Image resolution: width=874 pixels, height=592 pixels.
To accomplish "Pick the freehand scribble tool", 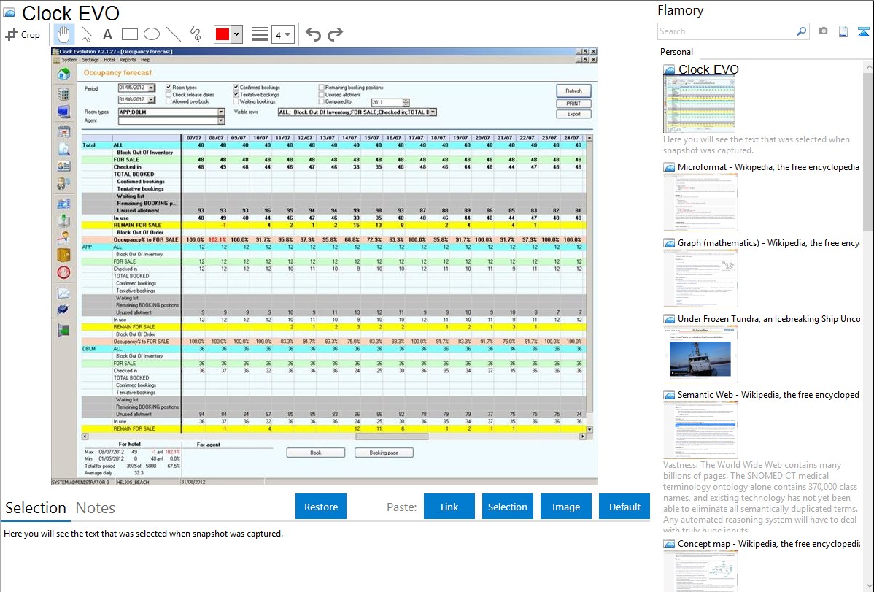I will coord(196,34).
